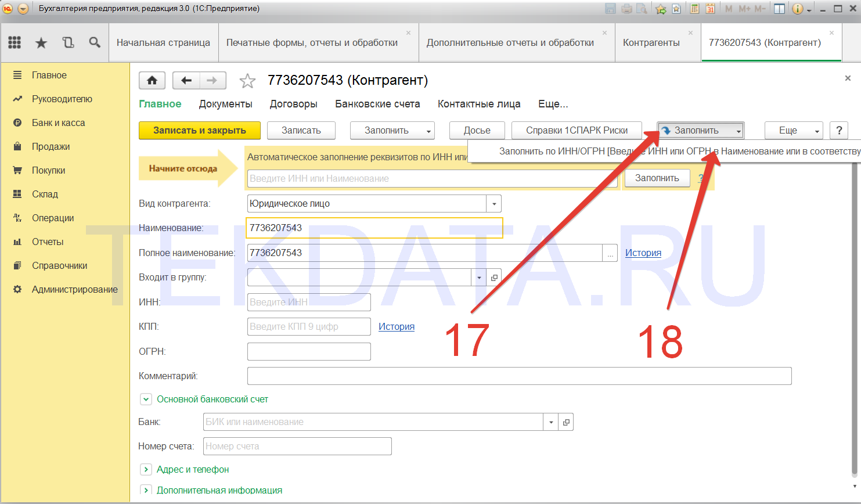Expand the 'Адрес и телефон' section
The height and width of the screenshot is (504, 861).
pyautogui.click(x=146, y=469)
